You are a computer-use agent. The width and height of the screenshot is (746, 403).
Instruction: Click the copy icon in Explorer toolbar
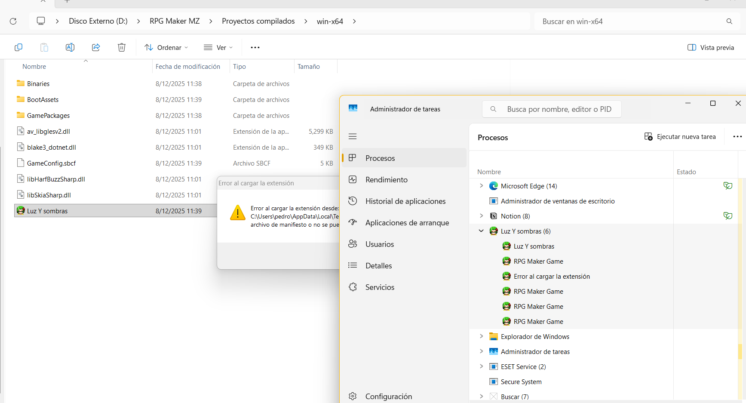(x=18, y=47)
